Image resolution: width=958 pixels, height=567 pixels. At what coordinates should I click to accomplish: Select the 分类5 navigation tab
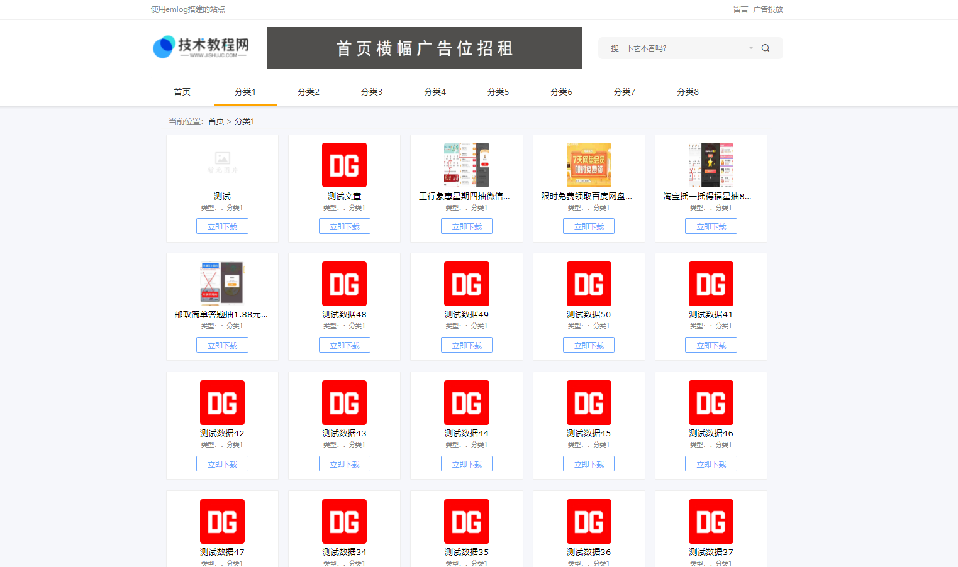pos(498,92)
